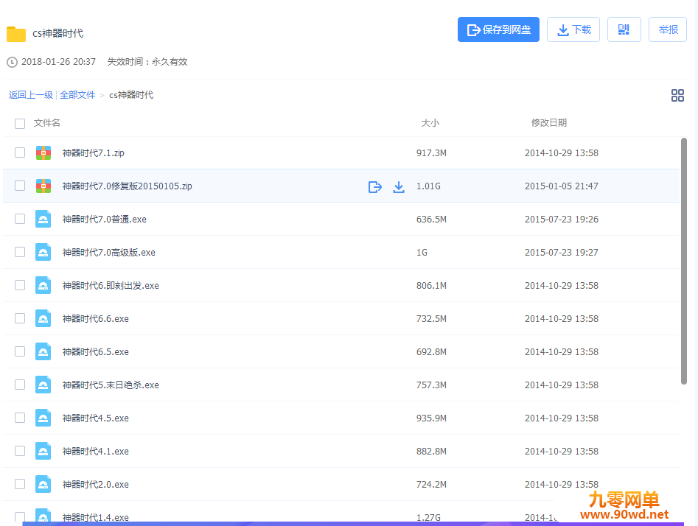Check the box for 神器时代7.0修复版20150105.zip
The width and height of the screenshot is (698, 526).
pos(20,186)
